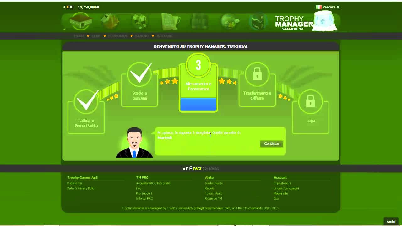This screenshot has width=402, height=226.
Task: Open the dark building icon in navigation bar
Action: [x=200, y=21]
